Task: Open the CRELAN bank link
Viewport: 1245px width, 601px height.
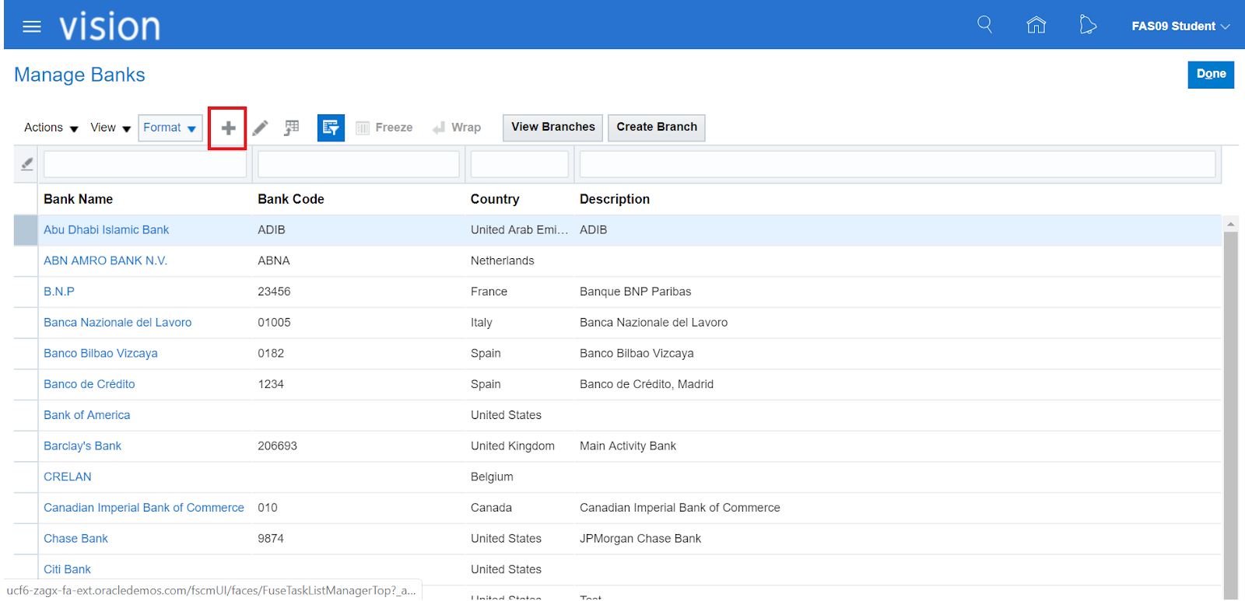Action: tap(68, 477)
